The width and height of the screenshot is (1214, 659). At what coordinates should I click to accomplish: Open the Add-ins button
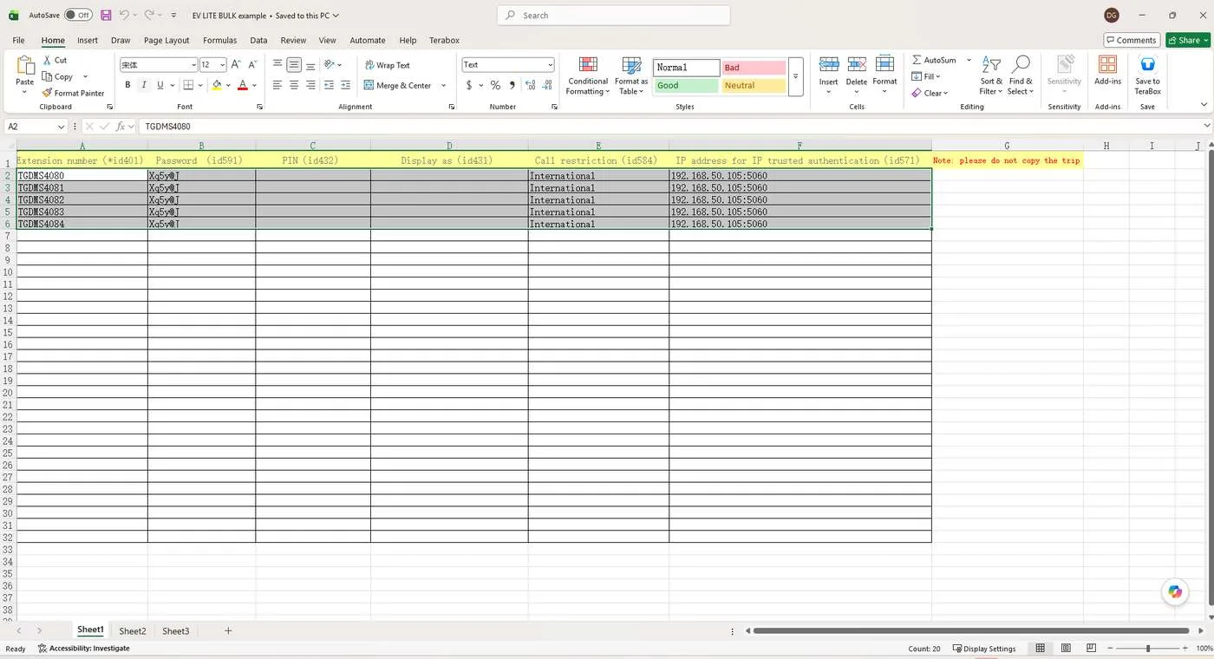pyautogui.click(x=1107, y=71)
